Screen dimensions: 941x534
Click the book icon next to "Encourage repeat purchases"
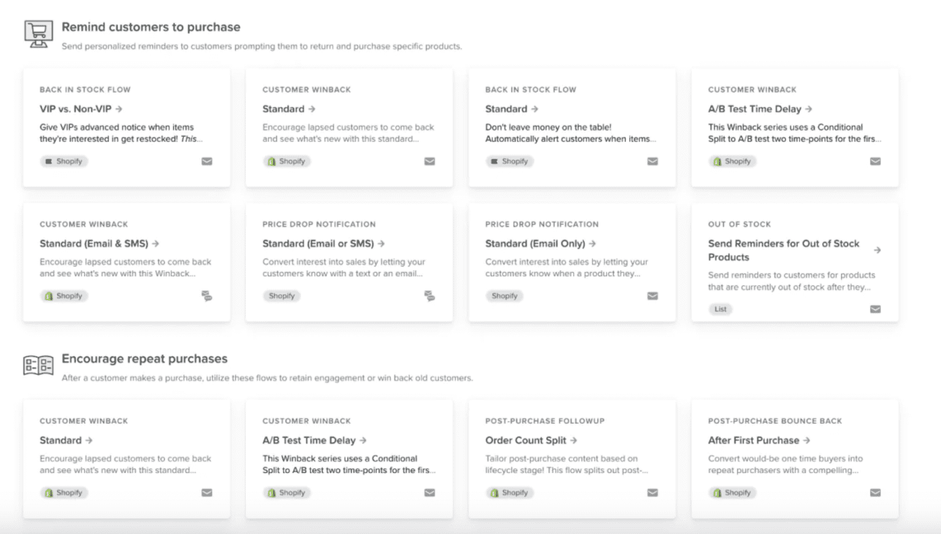[38, 365]
